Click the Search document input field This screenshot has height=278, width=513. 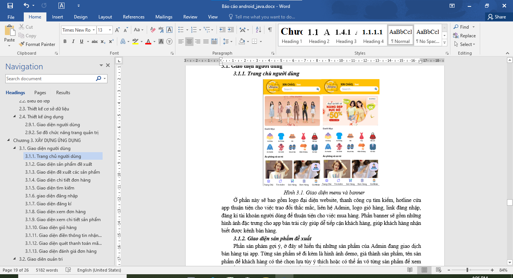[50, 79]
